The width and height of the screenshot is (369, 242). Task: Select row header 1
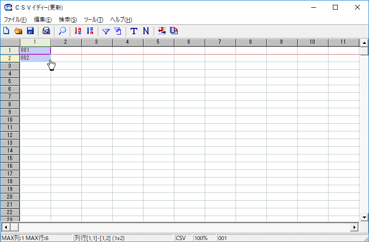click(x=10, y=51)
